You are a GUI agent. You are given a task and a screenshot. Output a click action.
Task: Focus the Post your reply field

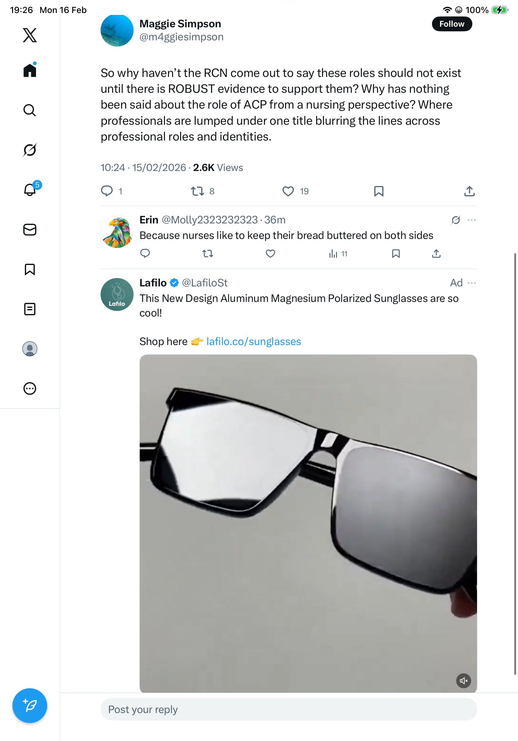click(289, 709)
